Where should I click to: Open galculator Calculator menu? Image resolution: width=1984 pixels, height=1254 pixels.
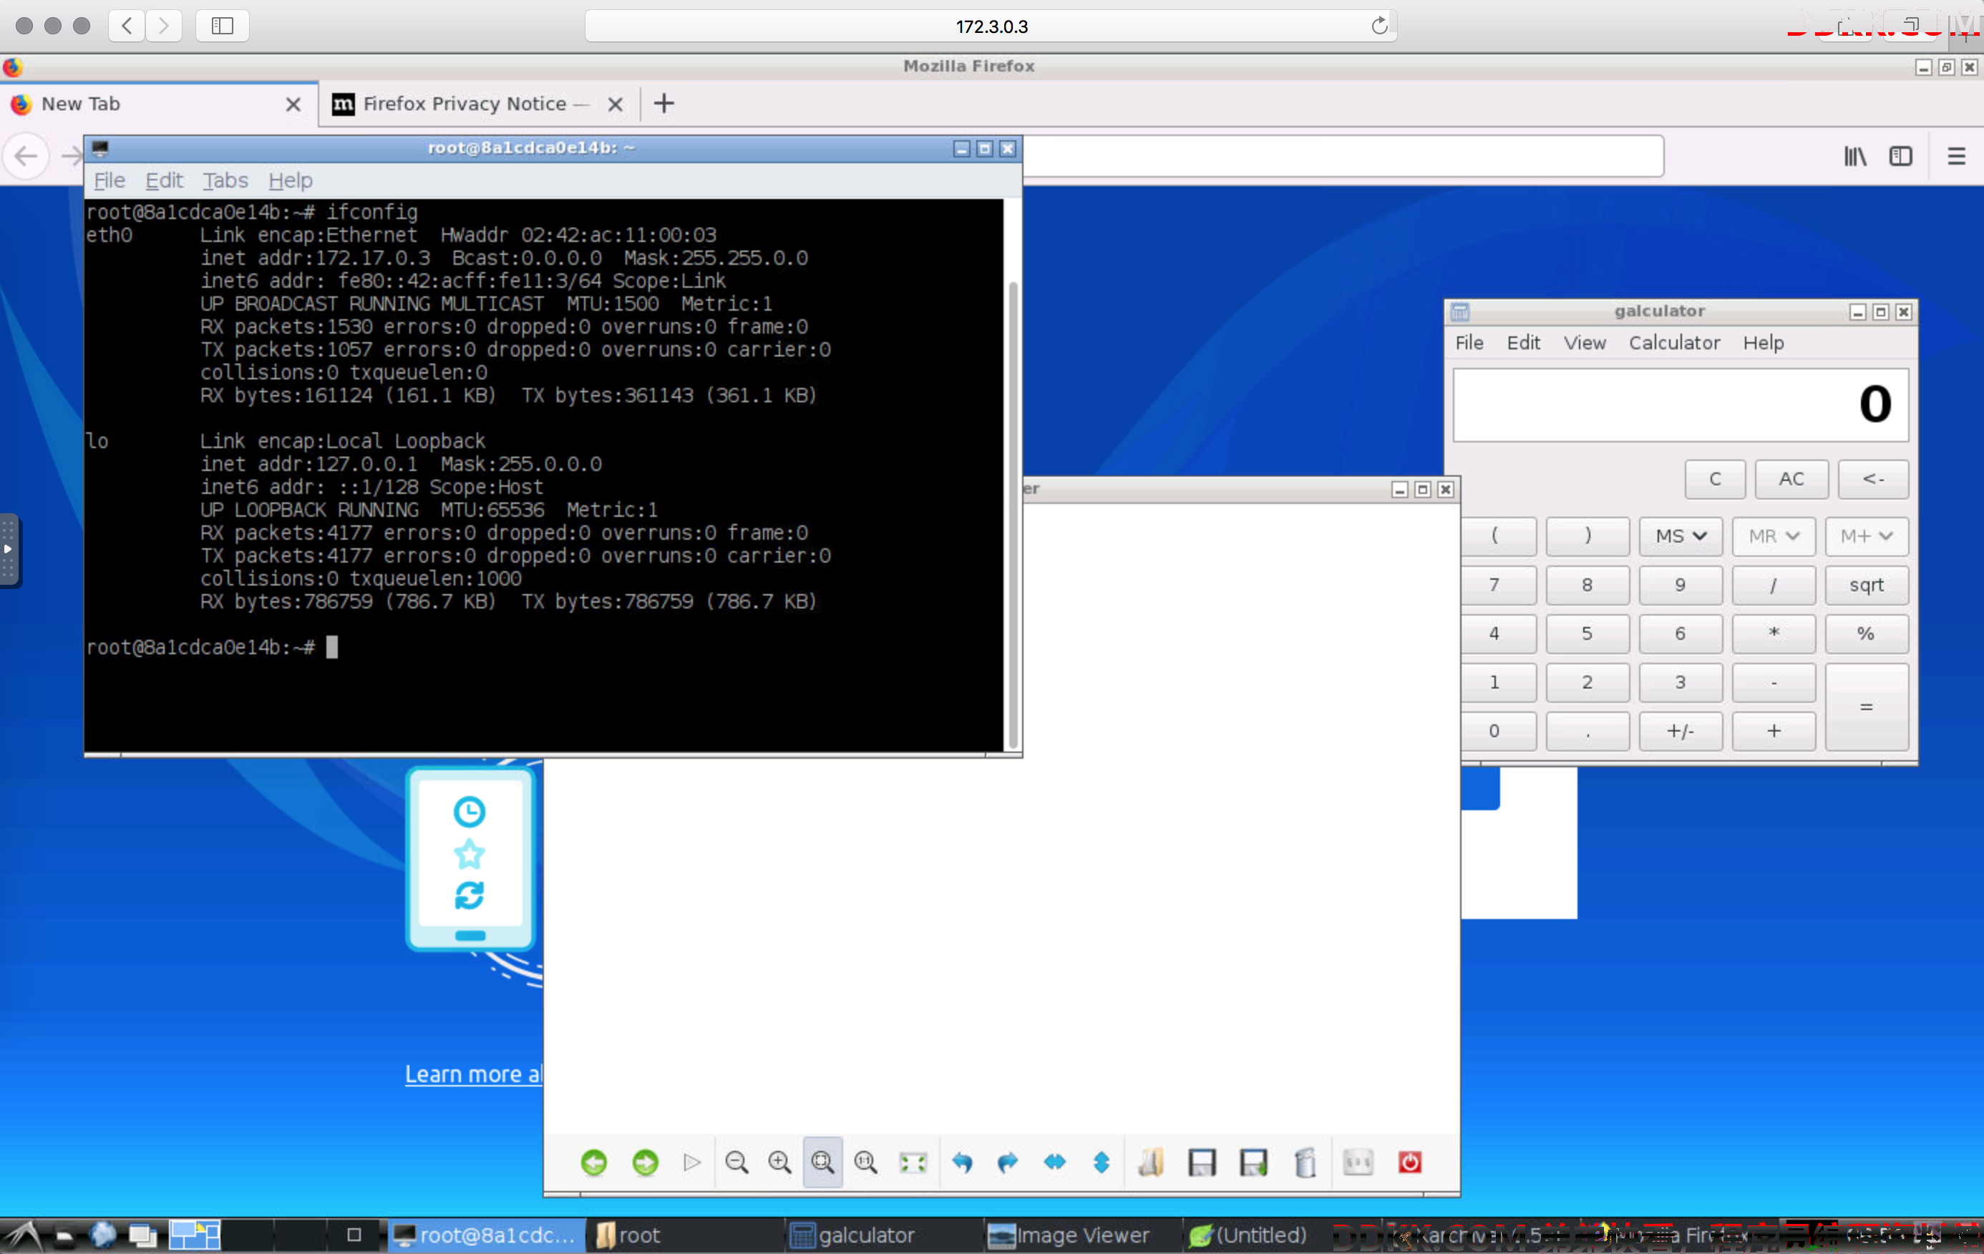(1674, 343)
